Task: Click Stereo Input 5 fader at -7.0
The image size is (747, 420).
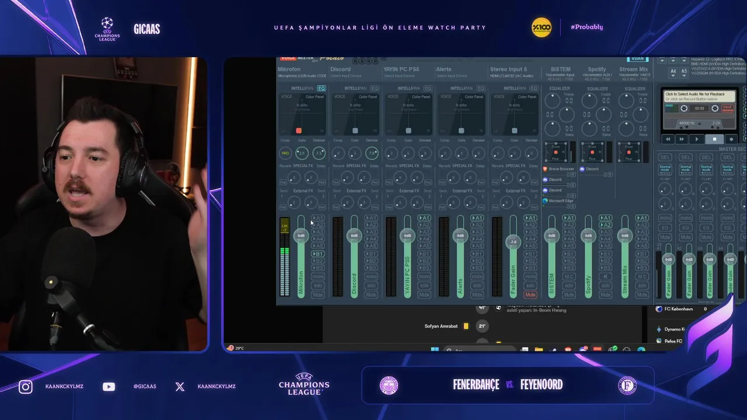Action: (513, 242)
